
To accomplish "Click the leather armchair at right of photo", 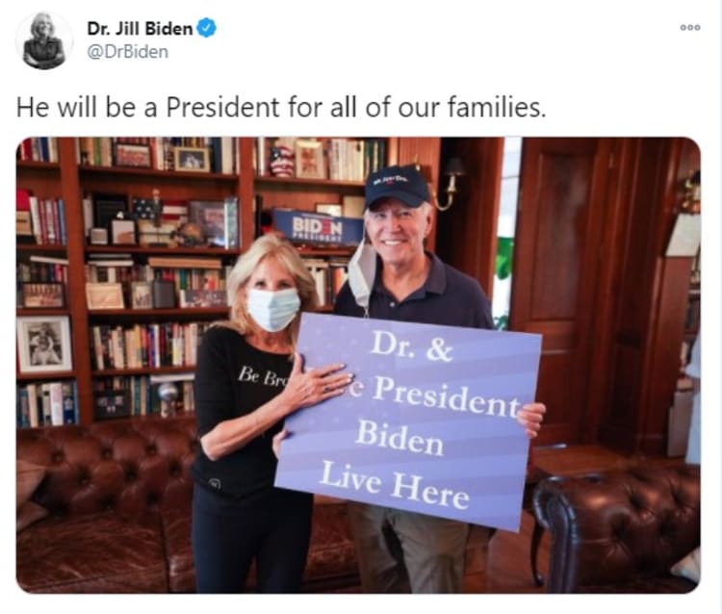I will (x=616, y=527).
